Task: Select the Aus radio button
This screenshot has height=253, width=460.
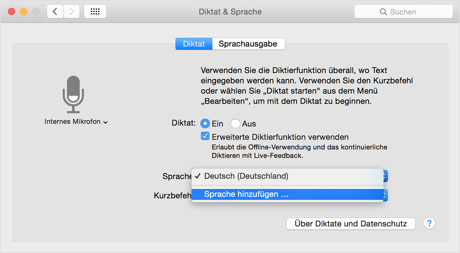Action: coord(235,123)
